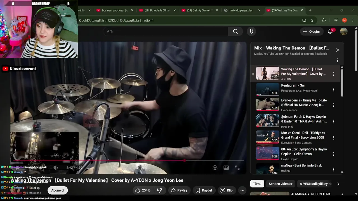Open options for Waking The Demon playlist item
The width and height of the screenshot is (358, 201).
point(334,74)
